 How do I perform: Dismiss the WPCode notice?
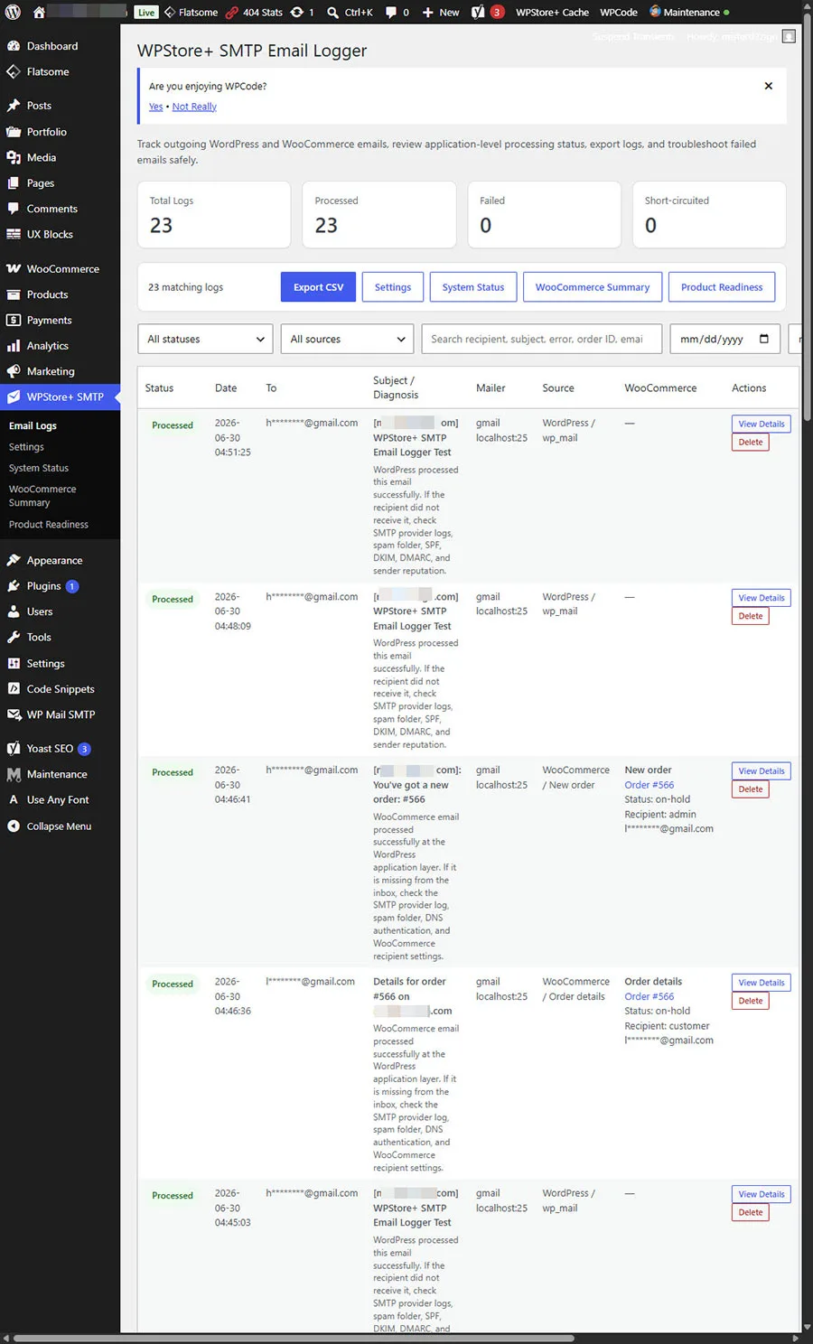(x=769, y=86)
